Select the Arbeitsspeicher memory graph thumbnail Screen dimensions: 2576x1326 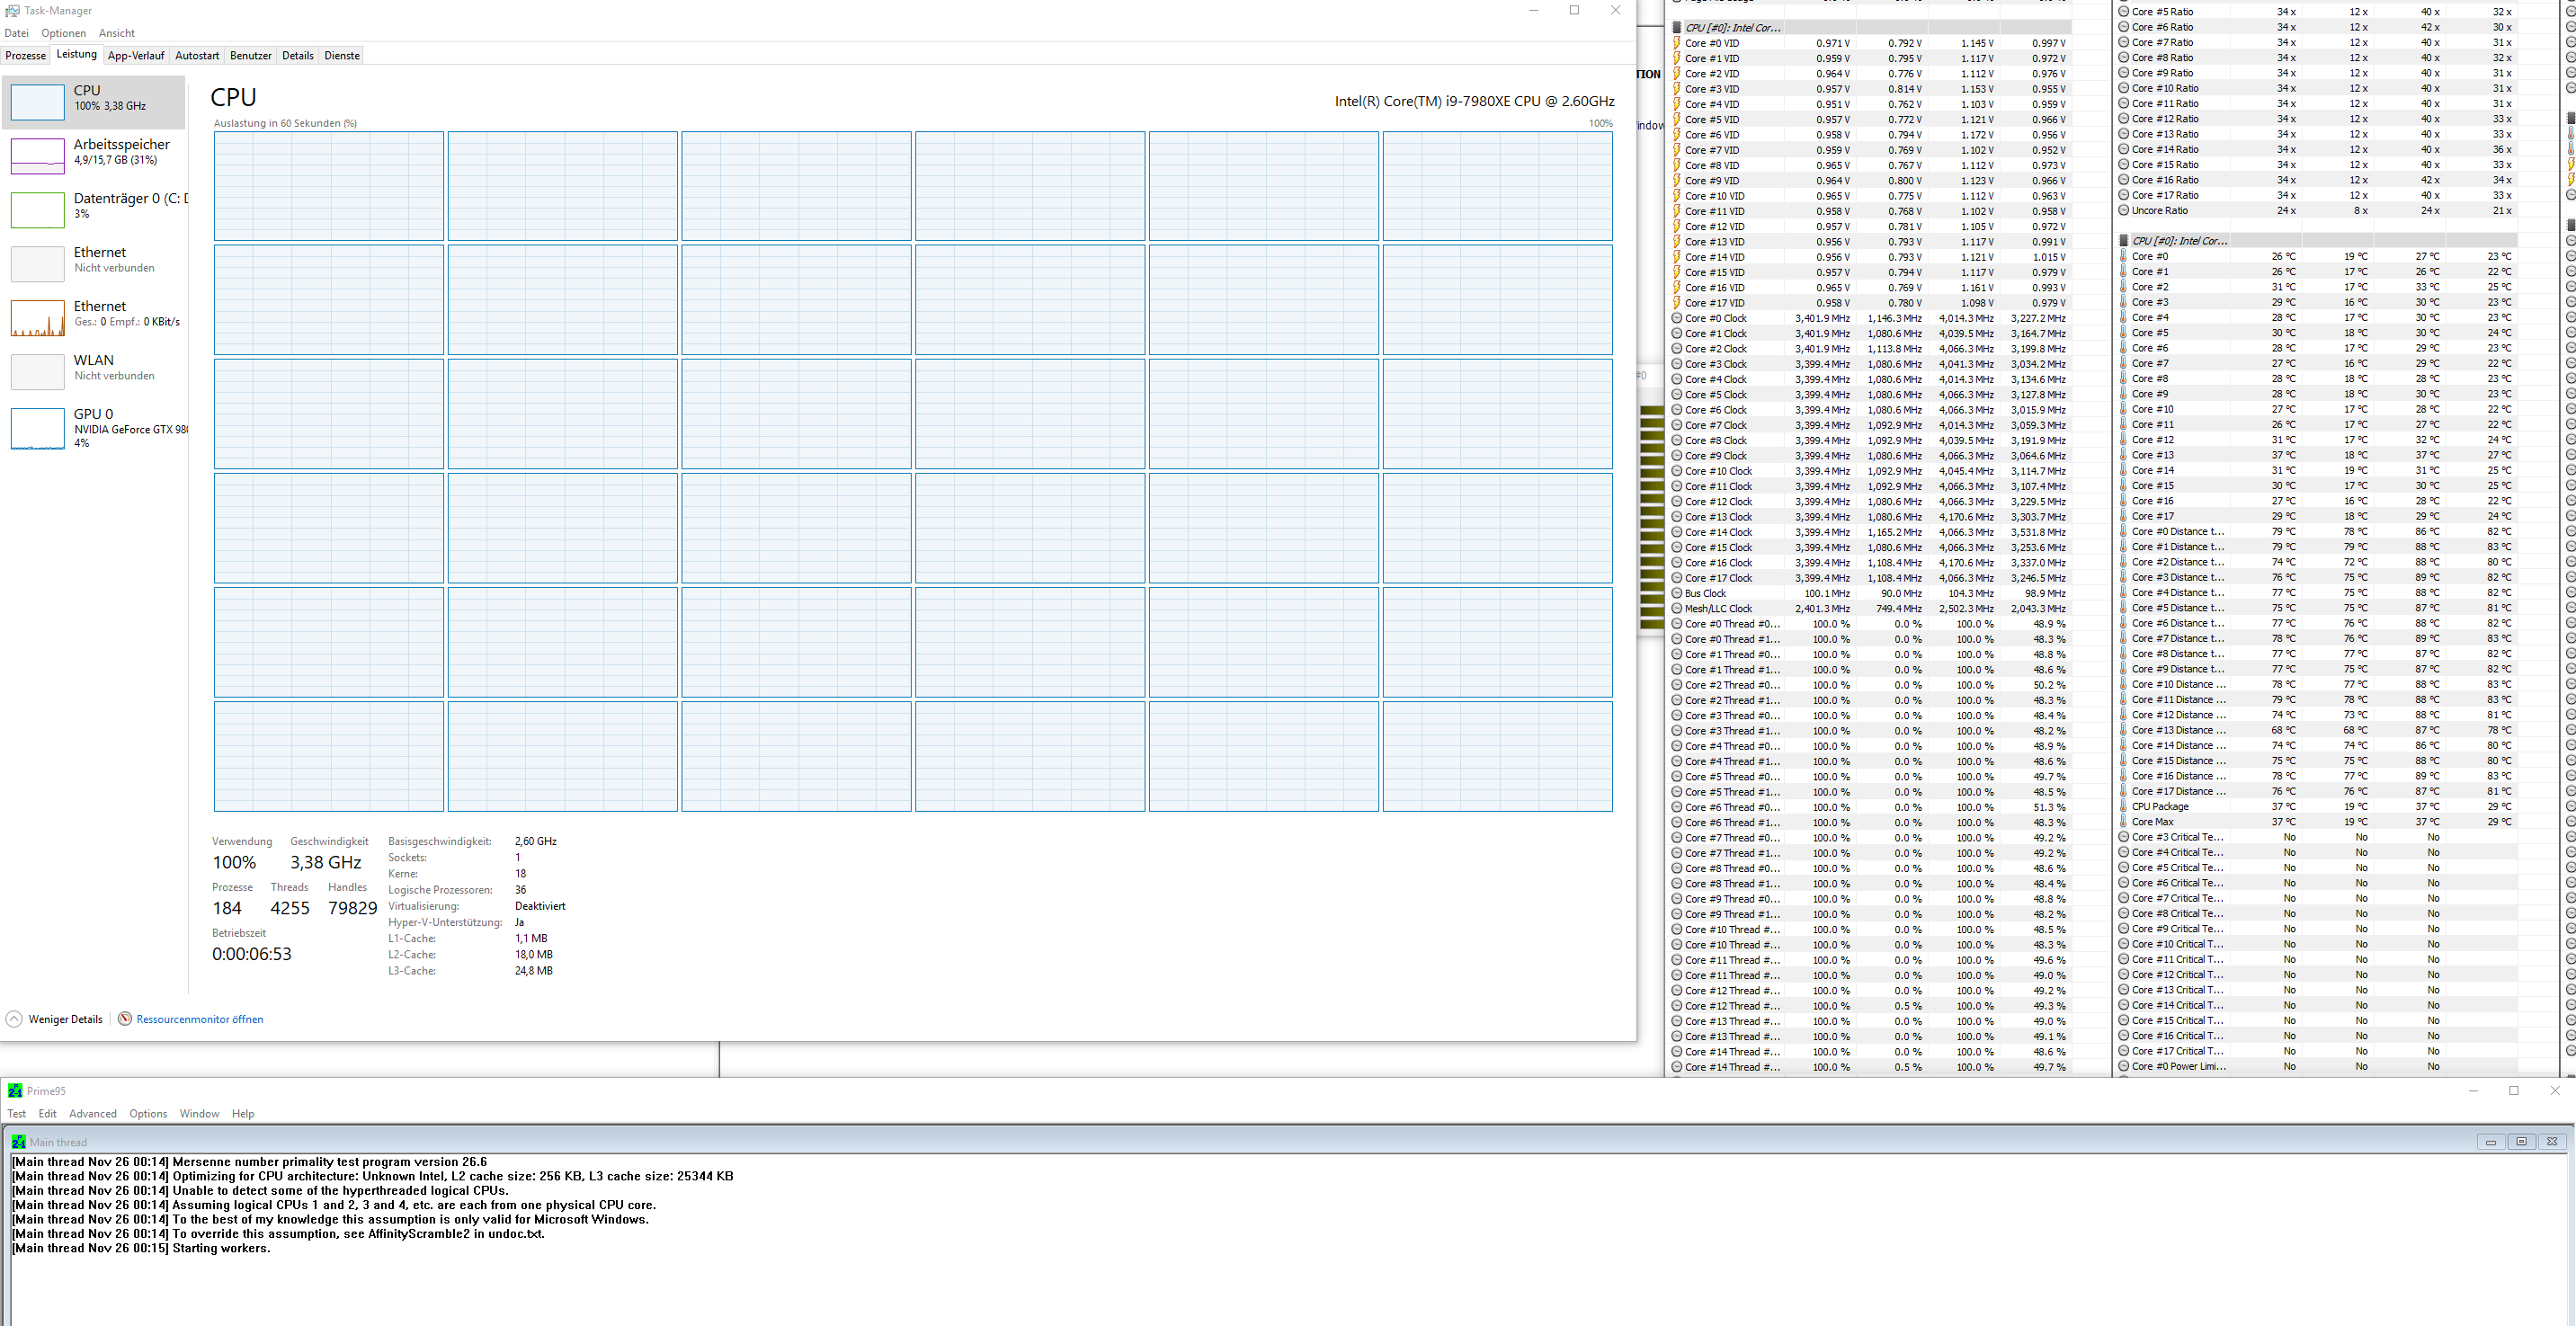[37, 156]
